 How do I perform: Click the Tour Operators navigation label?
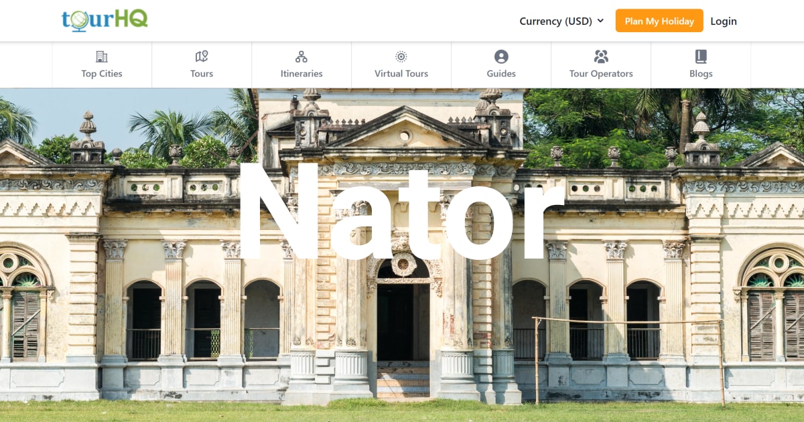601,74
